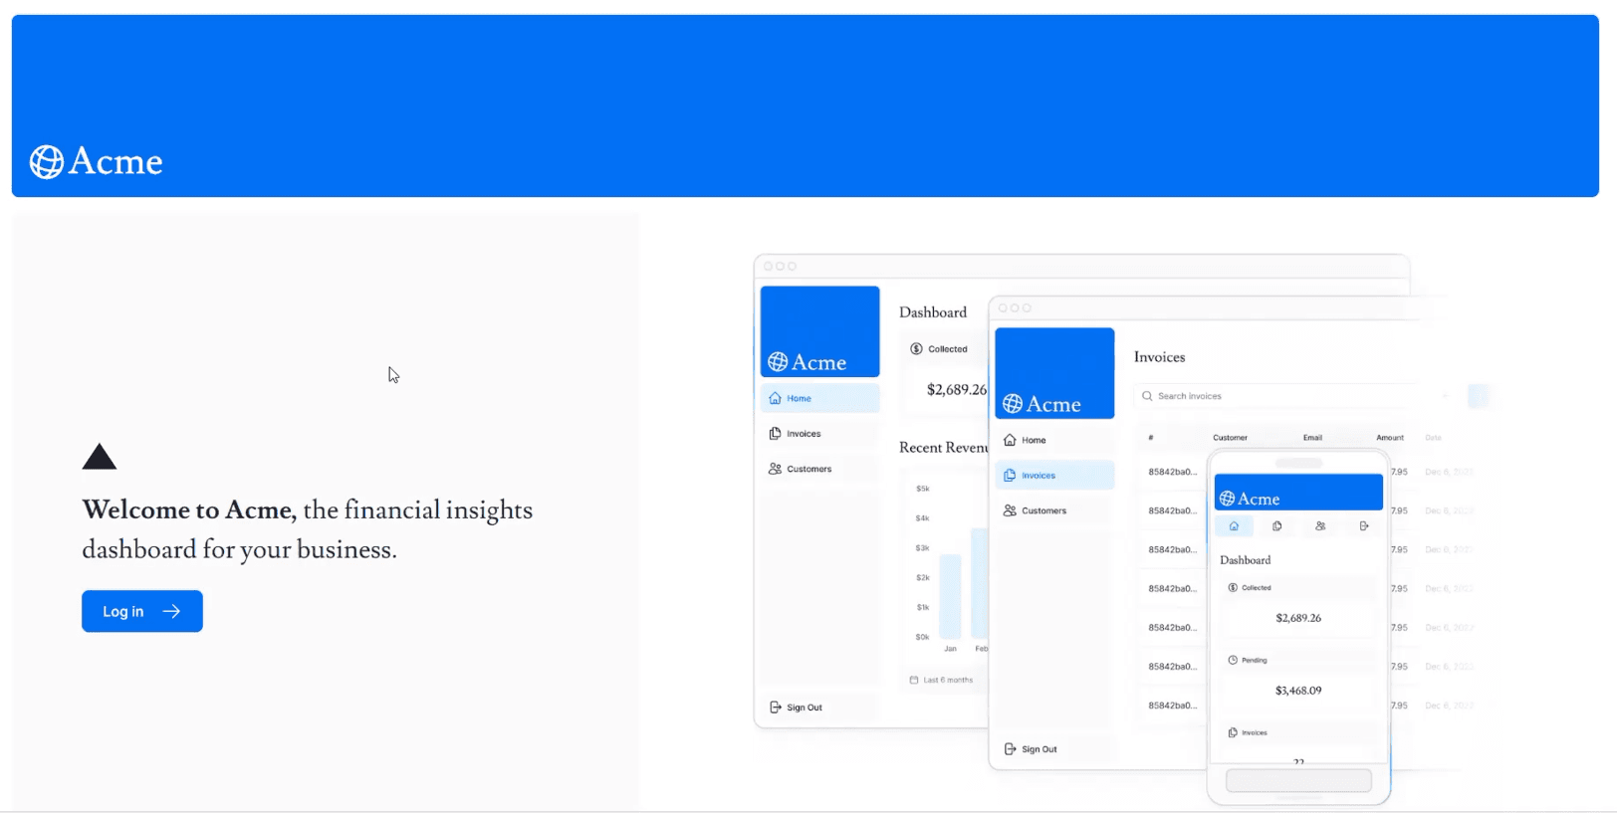Tap the sign-out icon in the mobile preview nav
1617x813 pixels.
(1364, 526)
